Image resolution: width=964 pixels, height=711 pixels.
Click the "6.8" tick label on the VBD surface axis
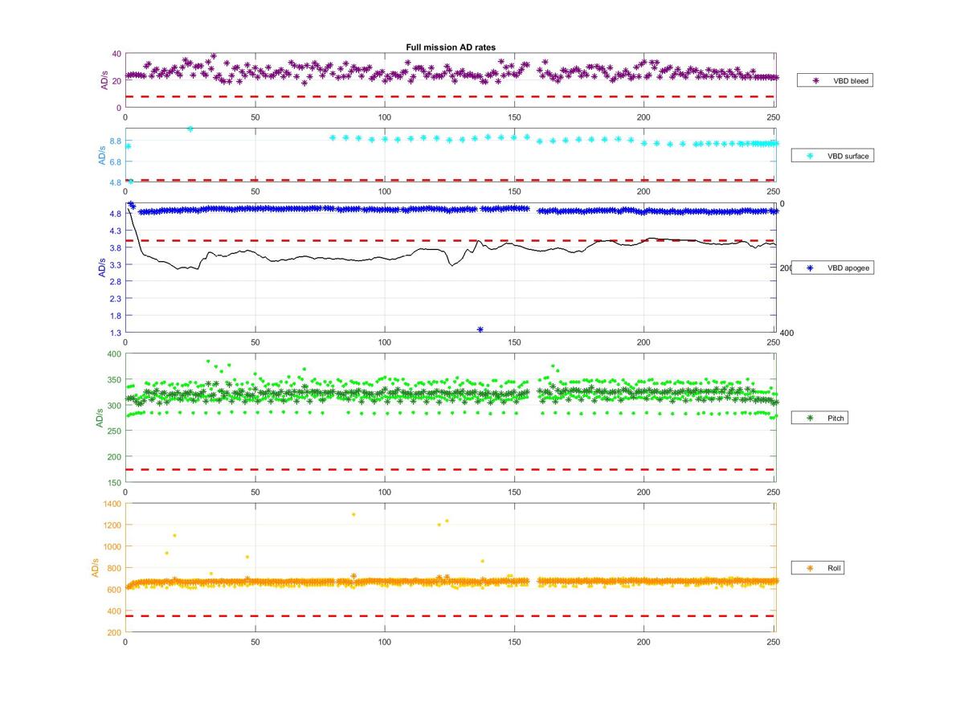116,161
